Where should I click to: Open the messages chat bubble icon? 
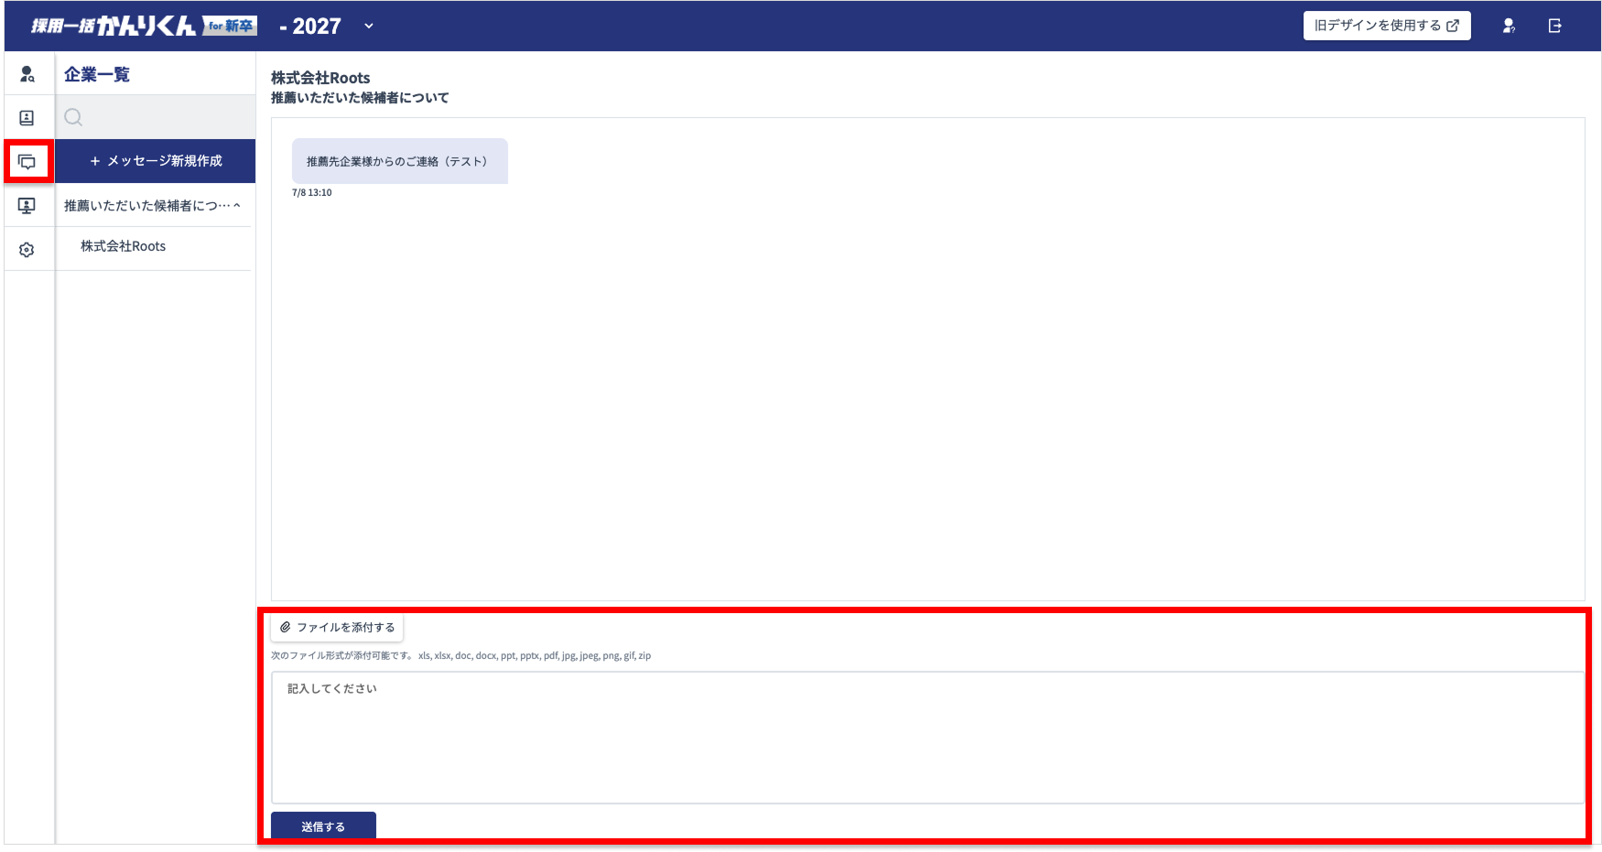tap(27, 162)
